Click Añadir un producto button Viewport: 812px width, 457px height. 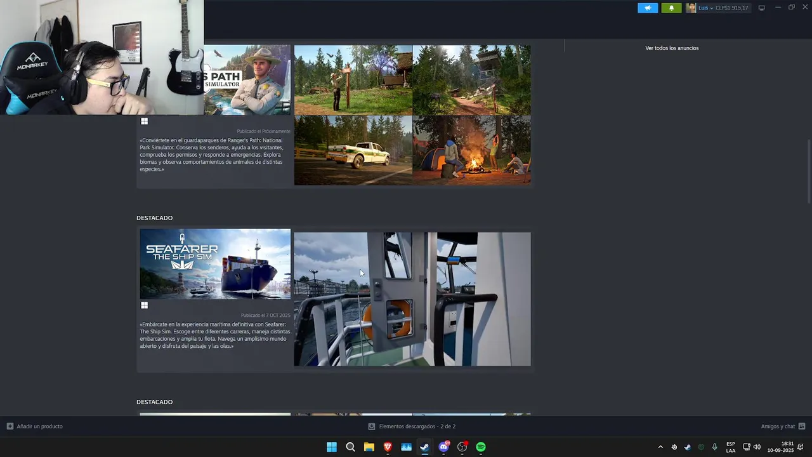pos(35,427)
